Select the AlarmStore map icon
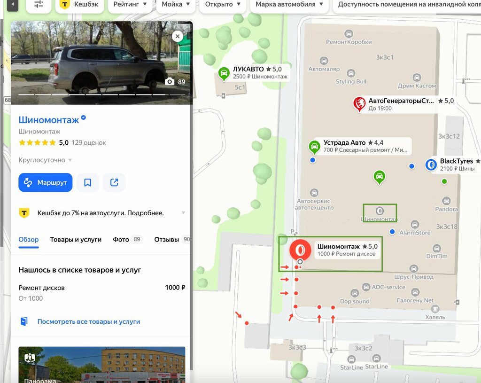The image size is (481, 383). coord(415,224)
